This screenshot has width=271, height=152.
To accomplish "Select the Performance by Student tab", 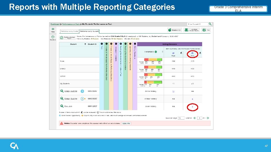I will pyautogui.click(x=89, y=31).
